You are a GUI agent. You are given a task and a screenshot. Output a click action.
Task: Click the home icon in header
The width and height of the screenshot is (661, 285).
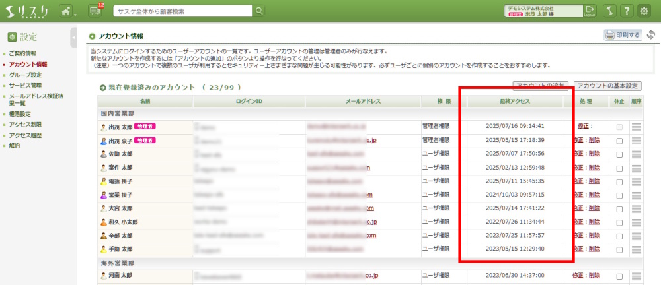click(65, 11)
